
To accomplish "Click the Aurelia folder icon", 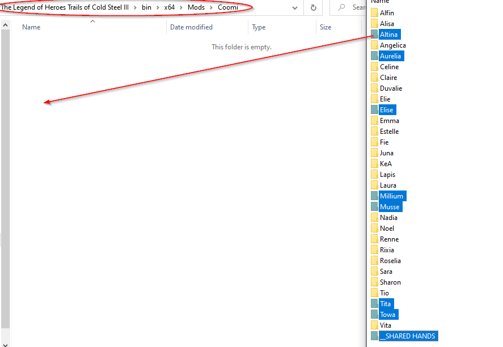I will 374,56.
